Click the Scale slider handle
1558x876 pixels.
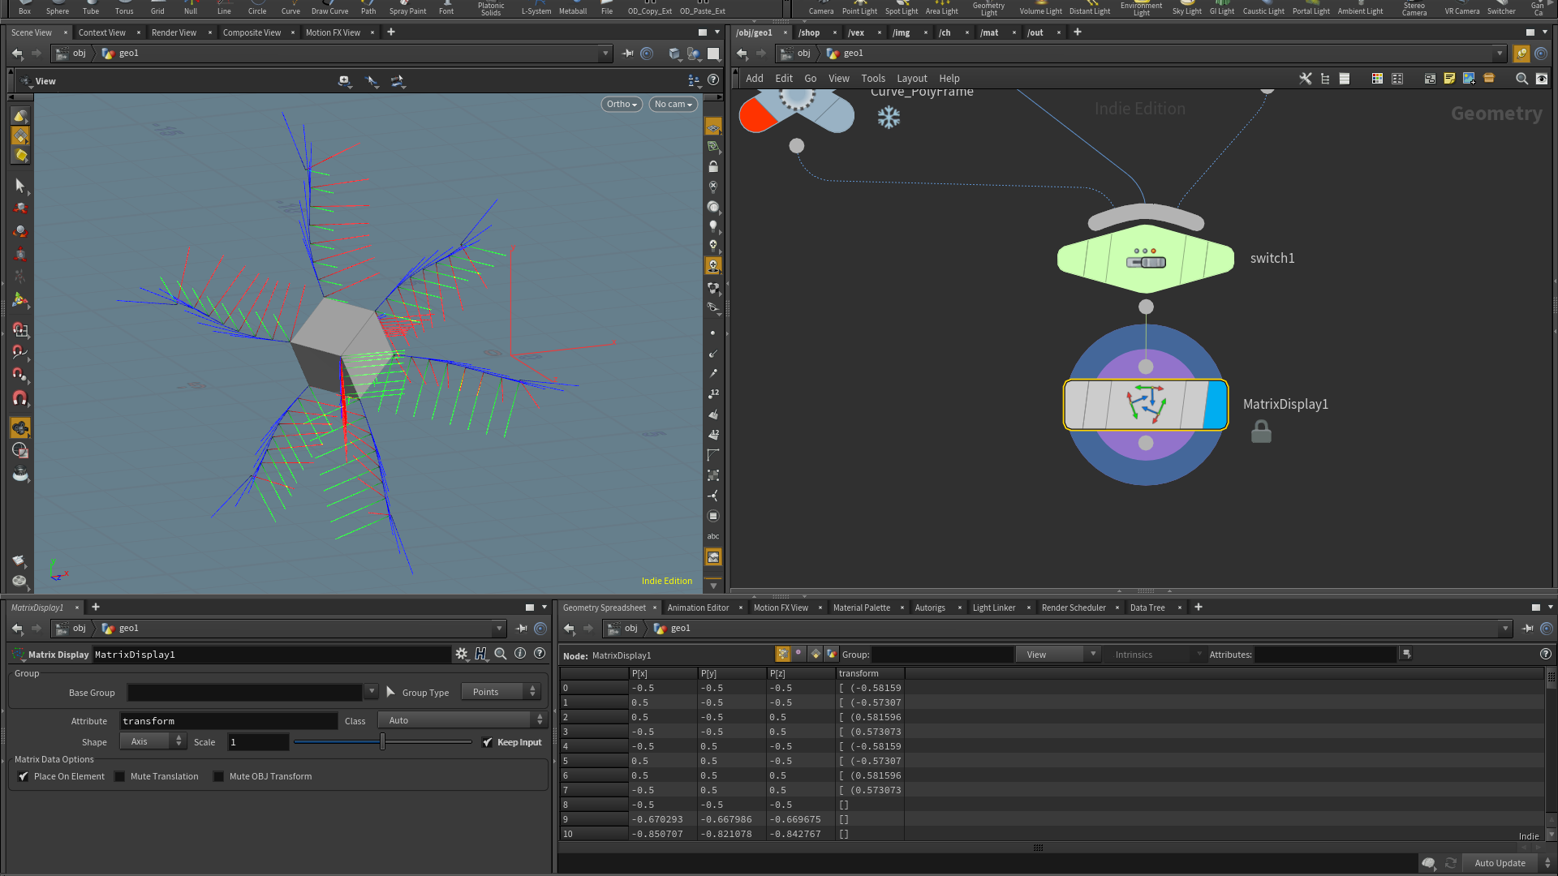pos(382,742)
